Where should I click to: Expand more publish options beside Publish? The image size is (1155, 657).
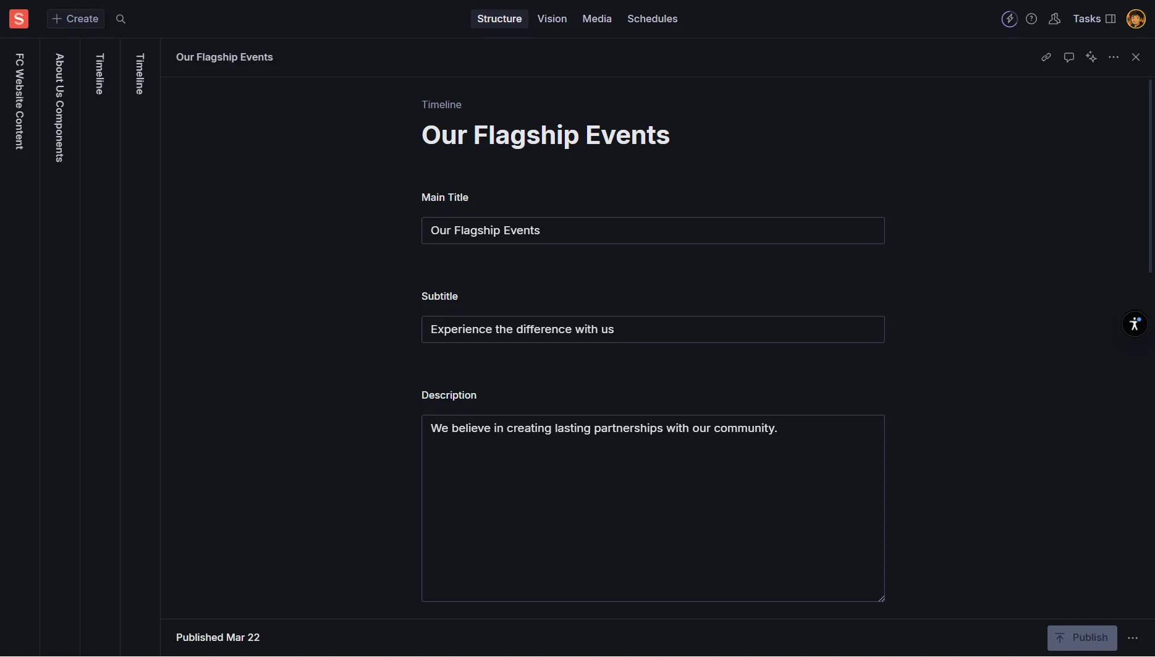point(1133,638)
